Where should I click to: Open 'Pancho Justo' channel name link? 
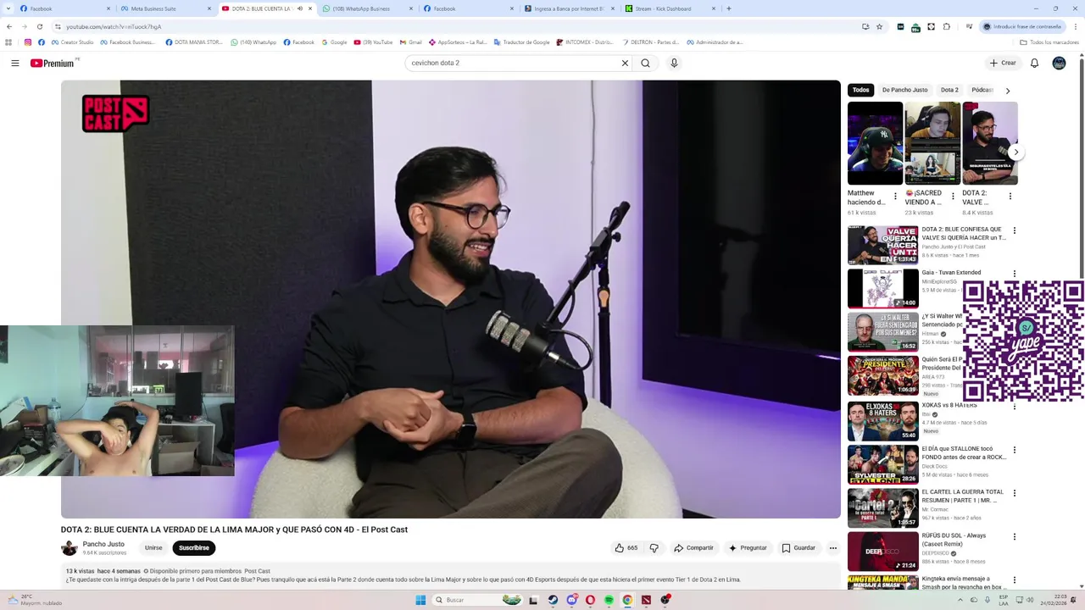103,544
